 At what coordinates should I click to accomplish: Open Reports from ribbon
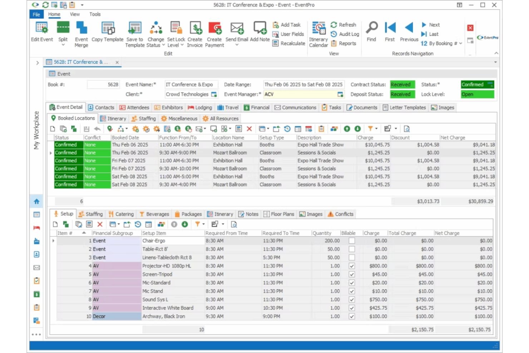point(343,43)
